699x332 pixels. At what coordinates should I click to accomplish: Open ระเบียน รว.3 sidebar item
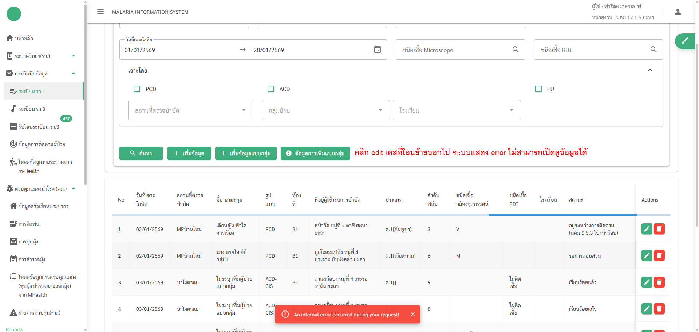click(32, 109)
